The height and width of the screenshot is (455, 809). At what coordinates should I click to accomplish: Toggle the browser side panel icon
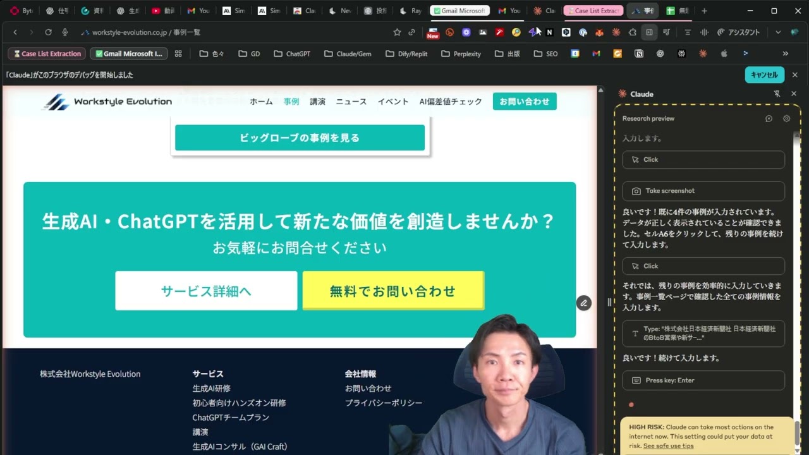click(x=649, y=32)
